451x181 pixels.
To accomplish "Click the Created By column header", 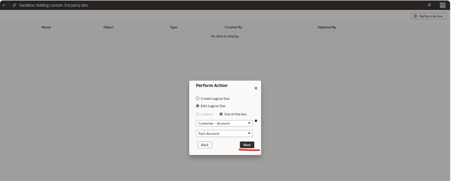I will 233,27.
